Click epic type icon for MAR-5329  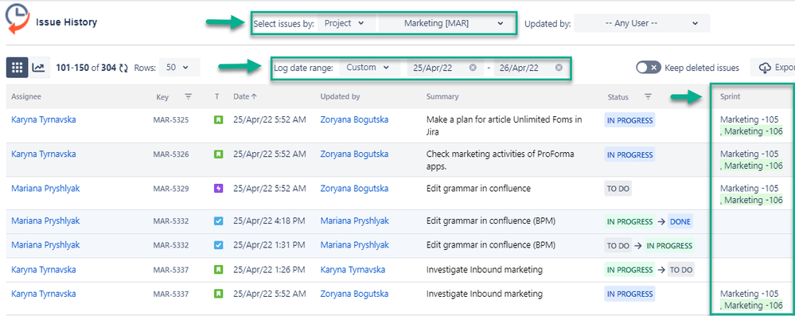point(218,189)
